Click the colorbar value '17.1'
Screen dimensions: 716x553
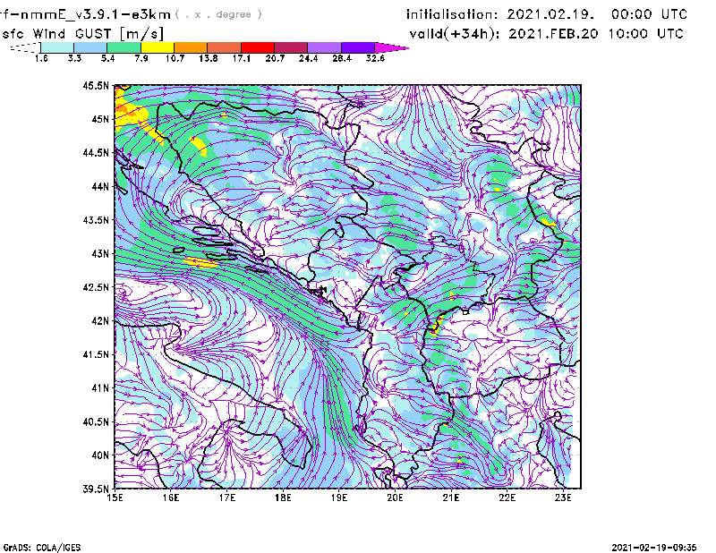(x=241, y=58)
